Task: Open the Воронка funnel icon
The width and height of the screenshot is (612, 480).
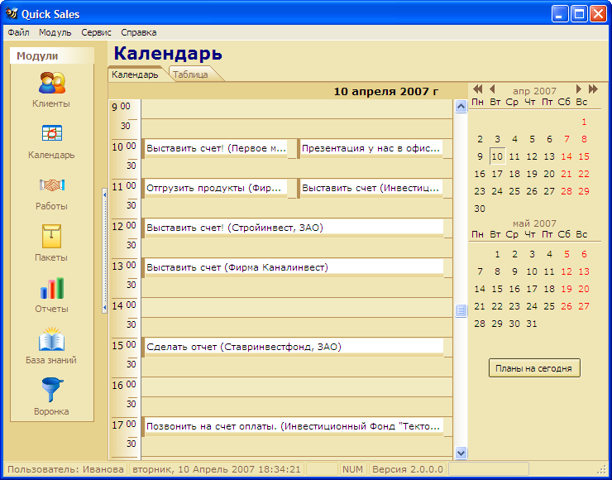Action: 51,390
